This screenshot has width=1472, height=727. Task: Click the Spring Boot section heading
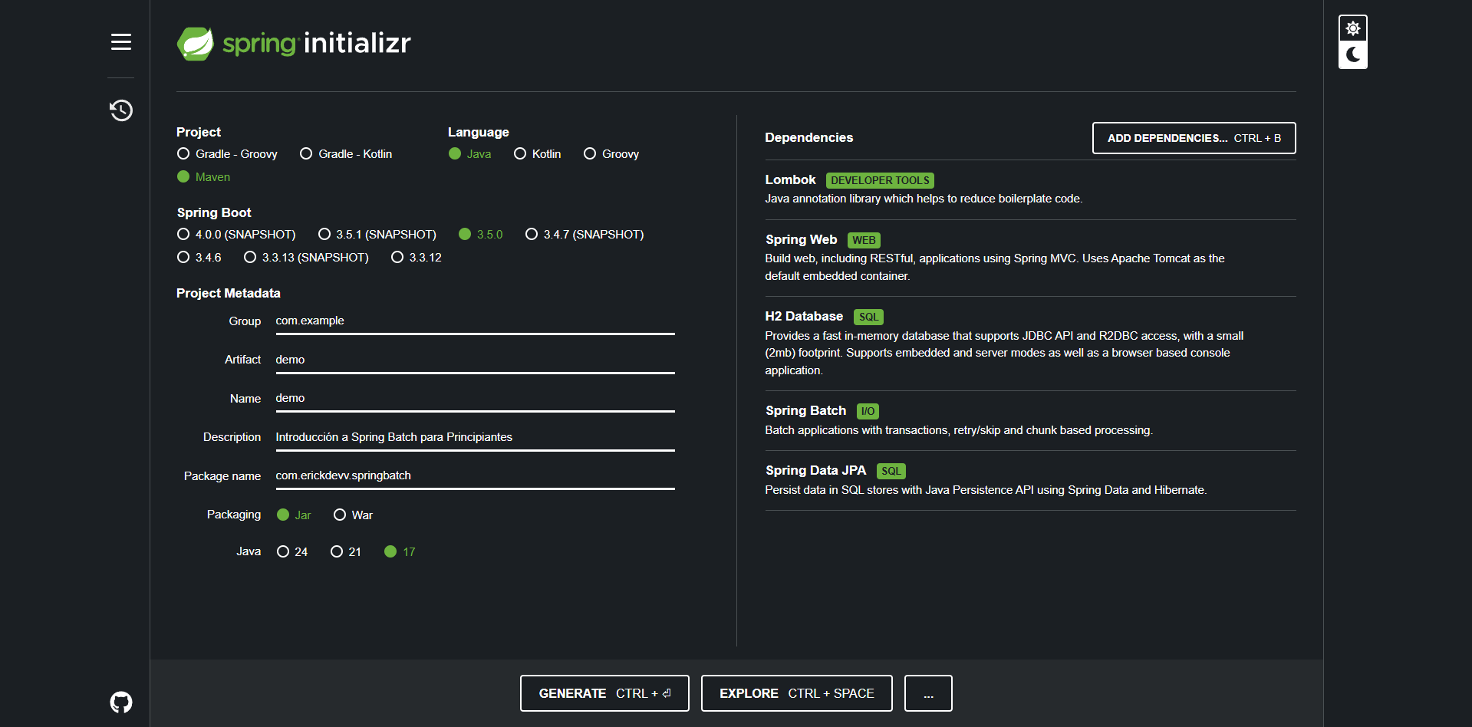coord(214,213)
